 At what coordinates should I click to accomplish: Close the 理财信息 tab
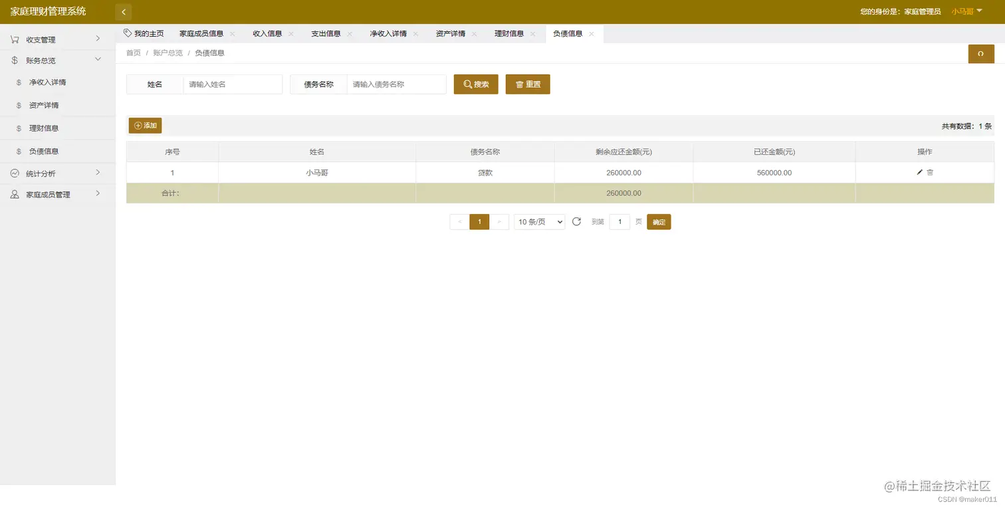[x=532, y=34]
